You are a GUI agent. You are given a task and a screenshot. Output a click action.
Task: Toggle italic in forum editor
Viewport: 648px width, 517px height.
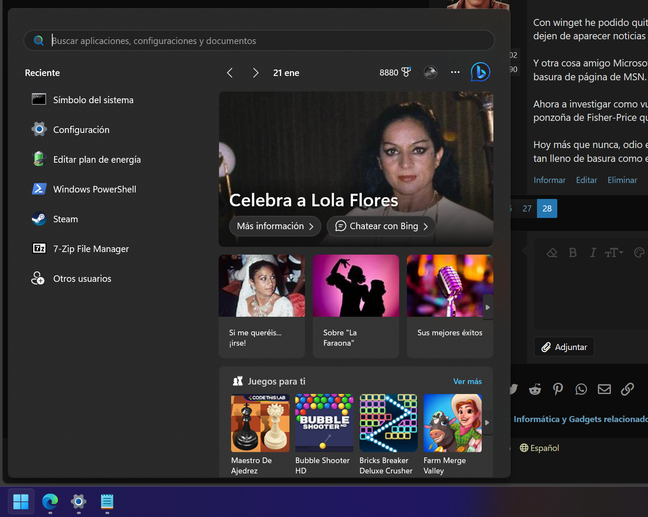(x=593, y=252)
